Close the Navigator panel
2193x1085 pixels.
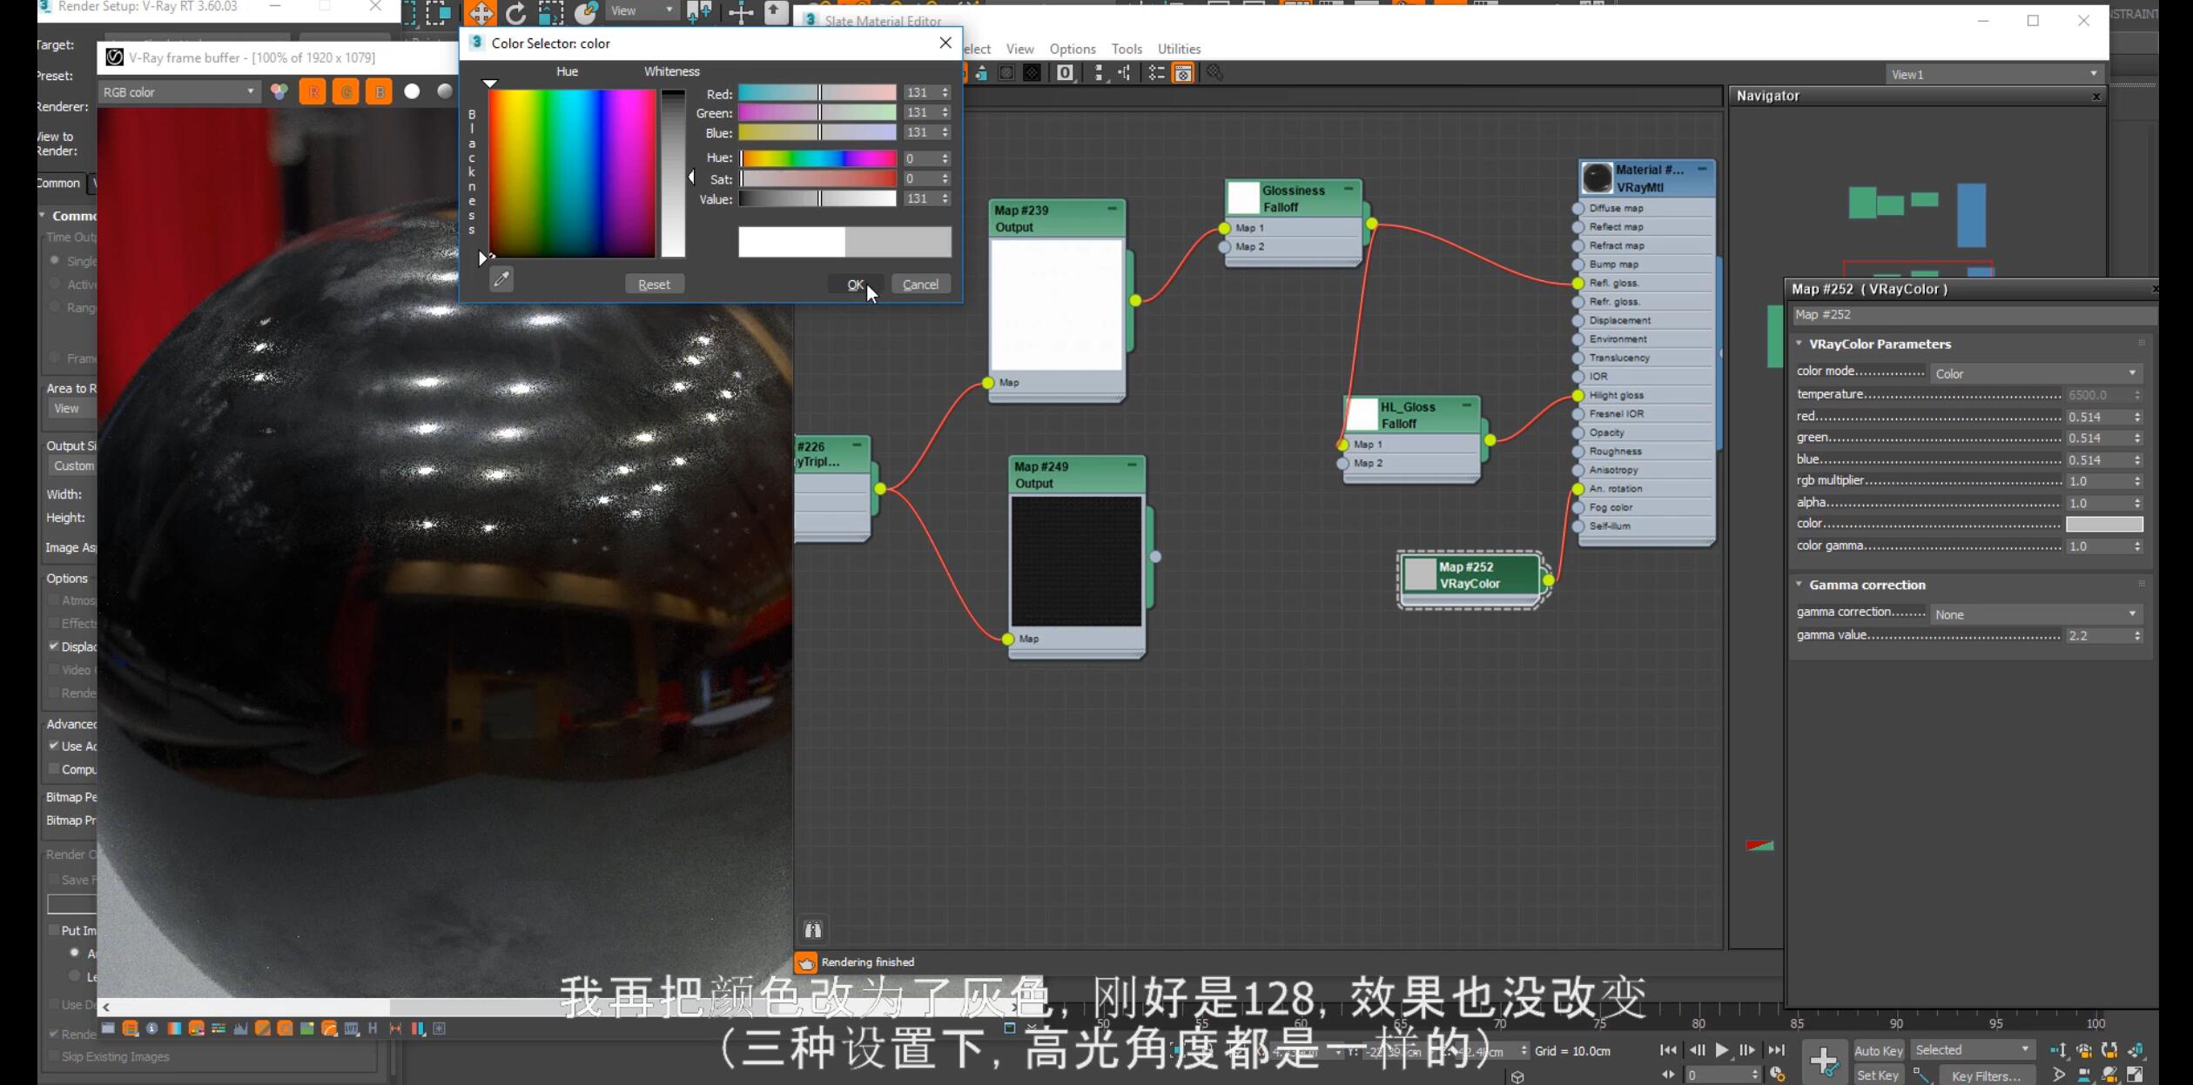[x=2096, y=97]
